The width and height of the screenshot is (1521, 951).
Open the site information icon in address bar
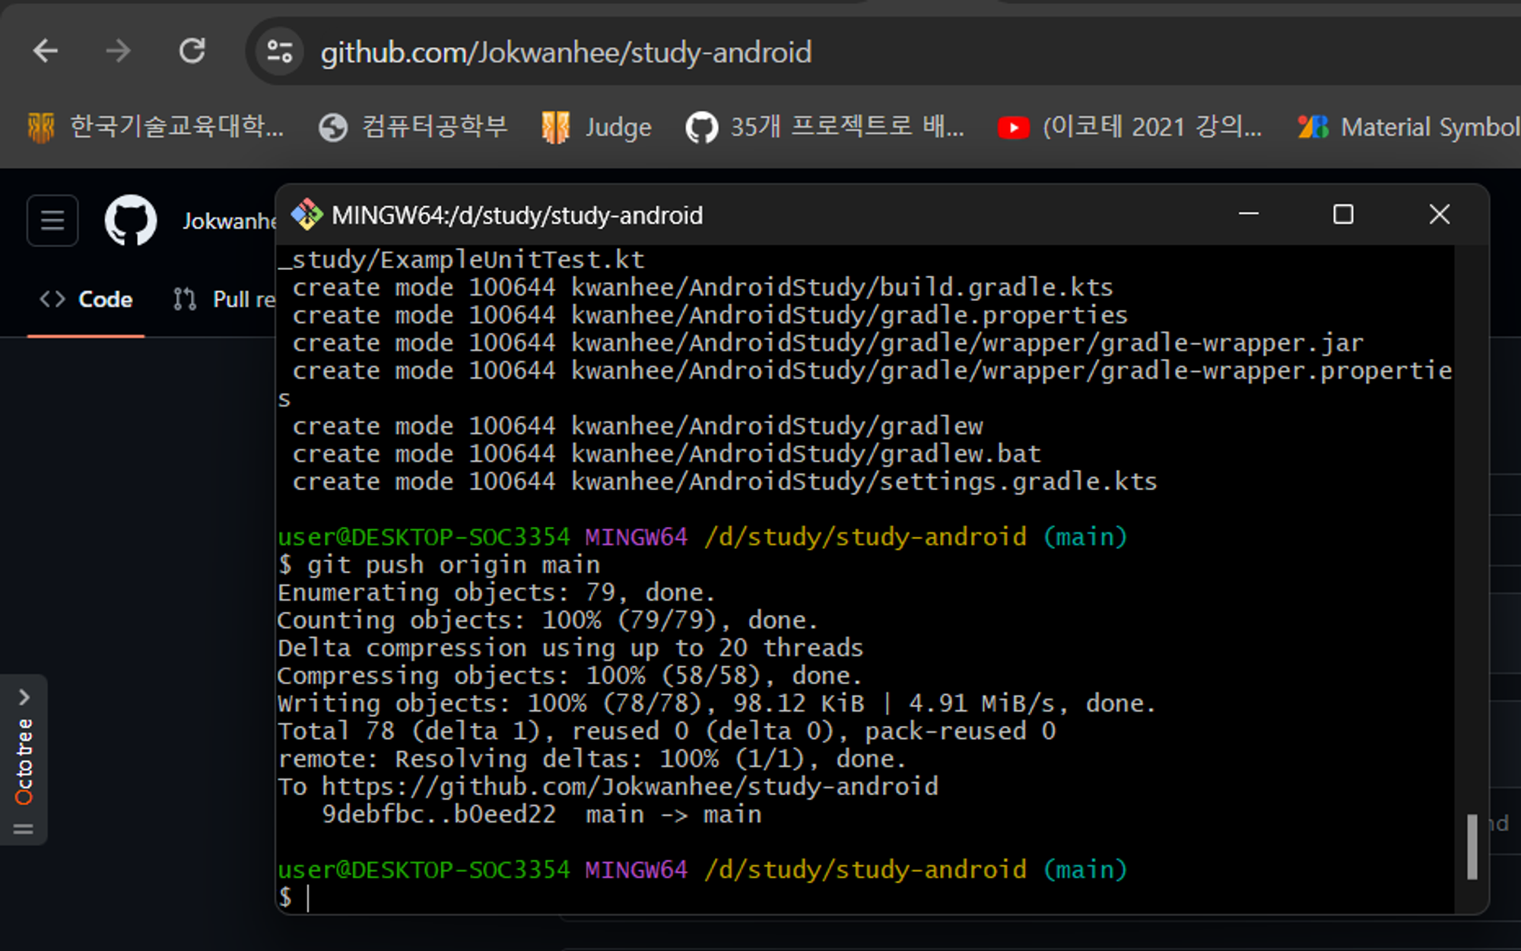click(279, 52)
